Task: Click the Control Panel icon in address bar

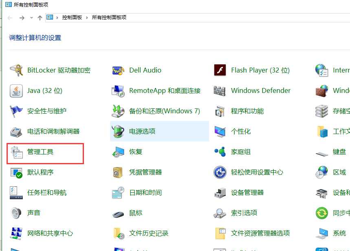Action: point(50,17)
